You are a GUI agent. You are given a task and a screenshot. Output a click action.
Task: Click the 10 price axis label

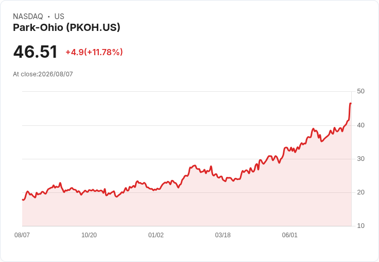[x=360, y=226]
